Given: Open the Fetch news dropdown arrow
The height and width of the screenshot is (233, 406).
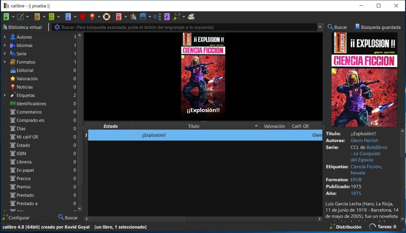Looking at the screenshot, I should (99, 17).
